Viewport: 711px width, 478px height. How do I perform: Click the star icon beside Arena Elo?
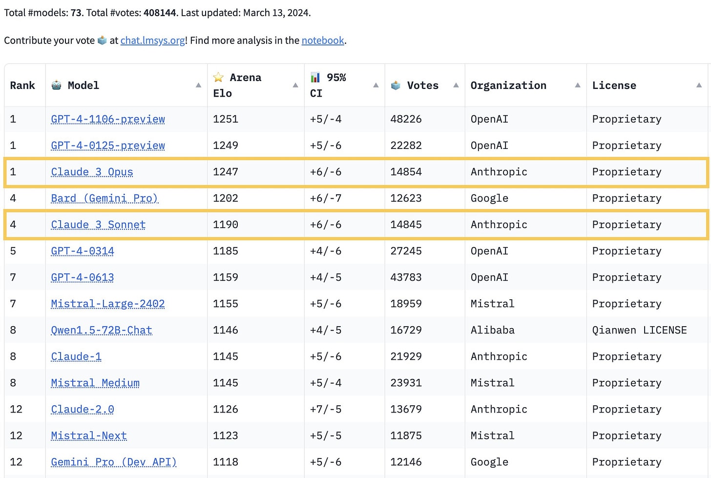point(218,78)
